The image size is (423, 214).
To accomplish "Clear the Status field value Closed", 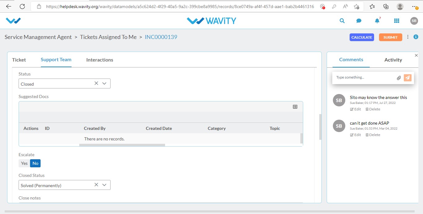I will tap(96, 83).
